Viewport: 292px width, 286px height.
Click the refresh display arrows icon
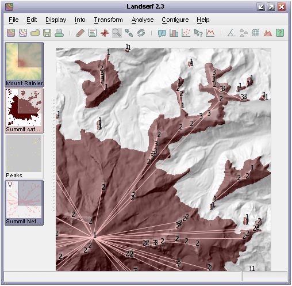click(x=141, y=33)
